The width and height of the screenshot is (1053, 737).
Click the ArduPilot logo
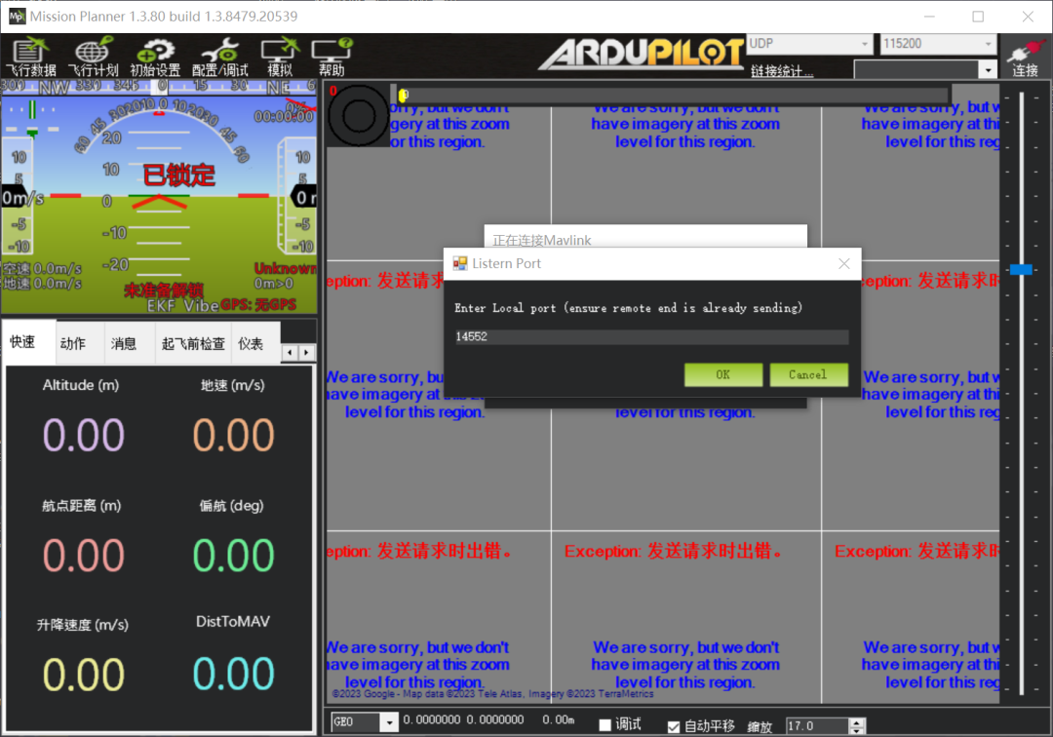tap(642, 54)
